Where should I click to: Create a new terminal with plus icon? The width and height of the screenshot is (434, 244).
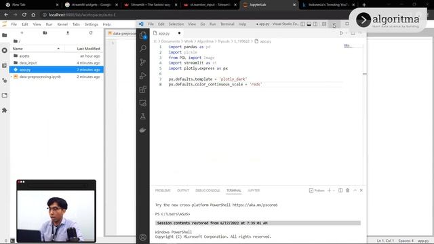[x=329, y=190]
